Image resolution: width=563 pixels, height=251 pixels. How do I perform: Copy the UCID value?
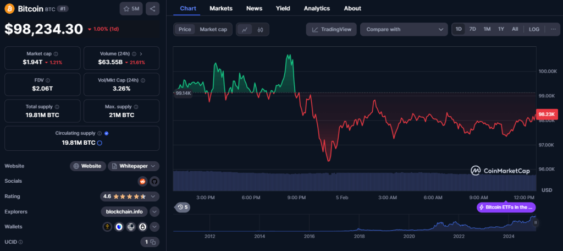pyautogui.click(x=153, y=242)
